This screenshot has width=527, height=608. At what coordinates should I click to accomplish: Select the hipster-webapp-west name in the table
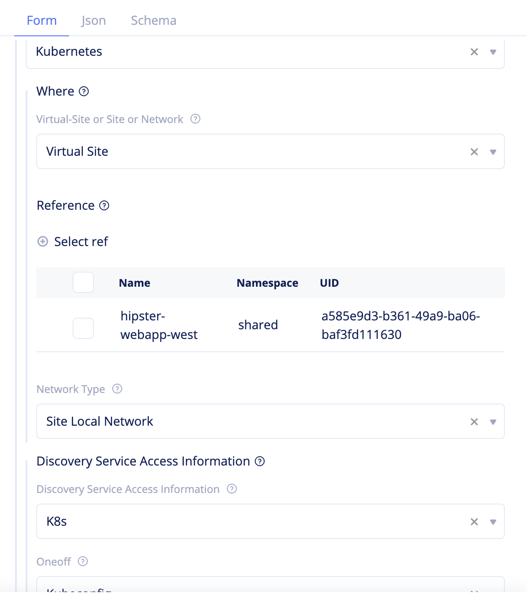coord(159,325)
